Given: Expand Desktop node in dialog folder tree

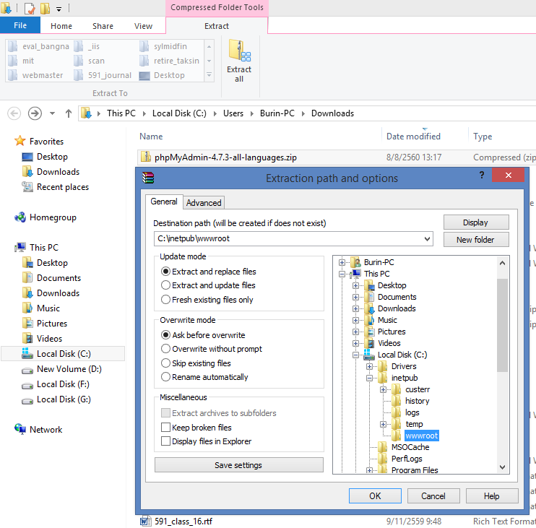Looking at the screenshot, I should coord(355,286).
